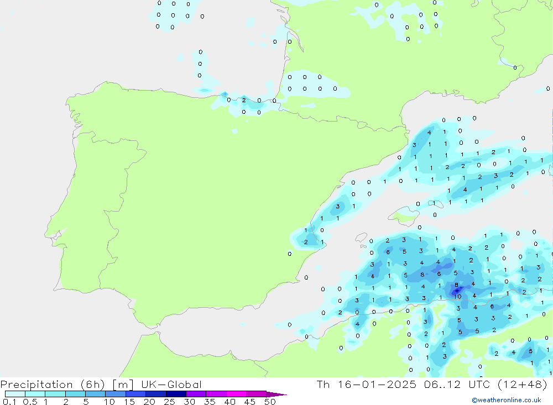Select the legend swatch between 25 and 30

coord(176,394)
